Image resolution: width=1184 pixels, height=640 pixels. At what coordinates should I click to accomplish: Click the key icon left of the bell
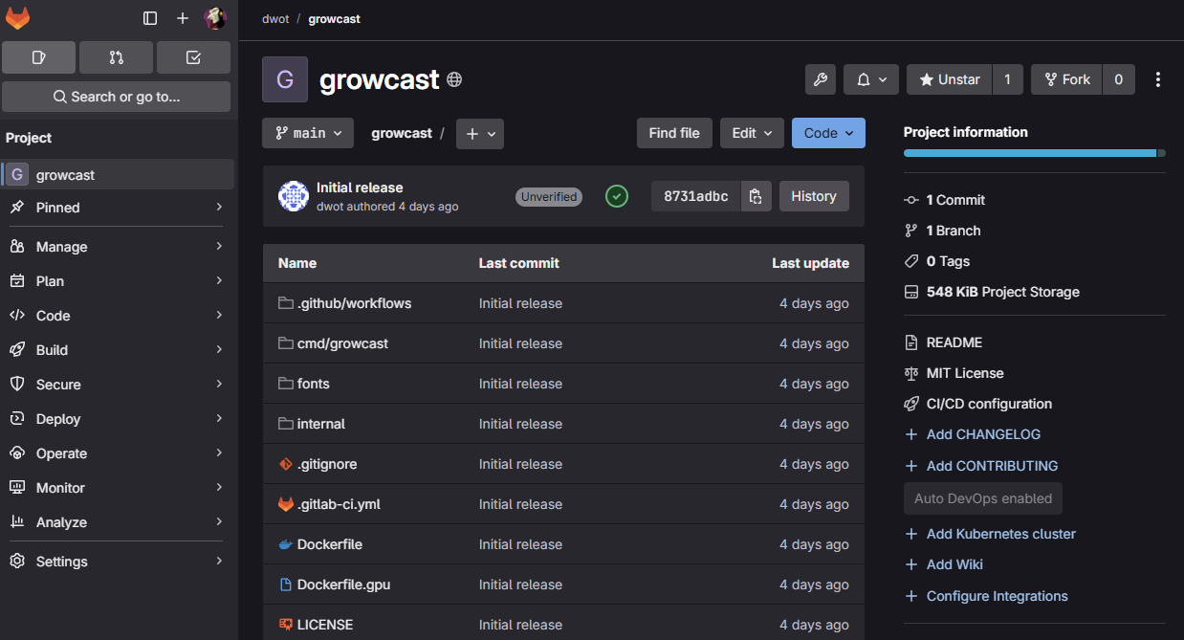(820, 79)
